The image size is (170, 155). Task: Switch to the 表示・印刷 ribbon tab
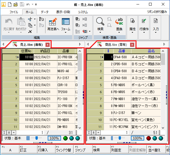[63, 12]
